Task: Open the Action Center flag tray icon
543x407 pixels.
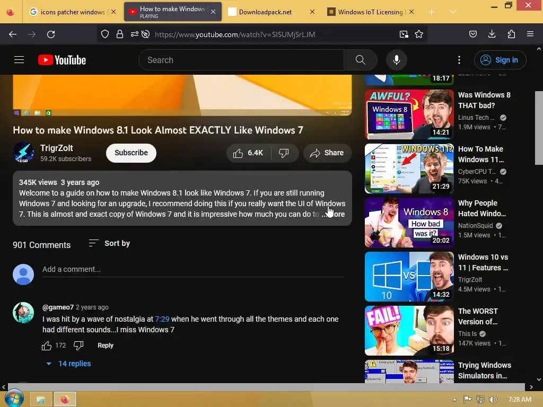Action: pyautogui.click(x=468, y=400)
